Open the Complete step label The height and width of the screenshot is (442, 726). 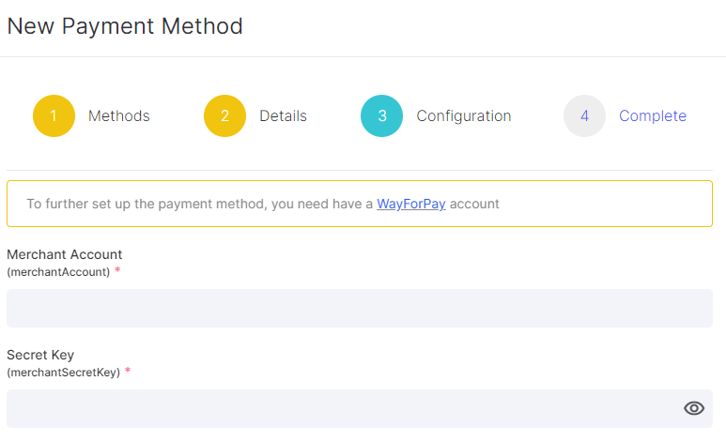pos(653,115)
